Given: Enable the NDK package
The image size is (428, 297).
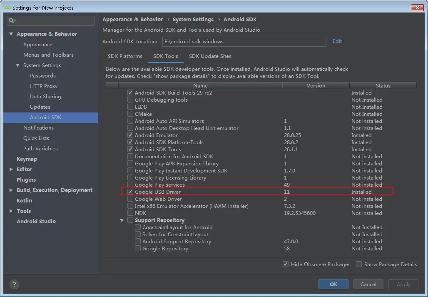Looking at the screenshot, I should point(130,213).
